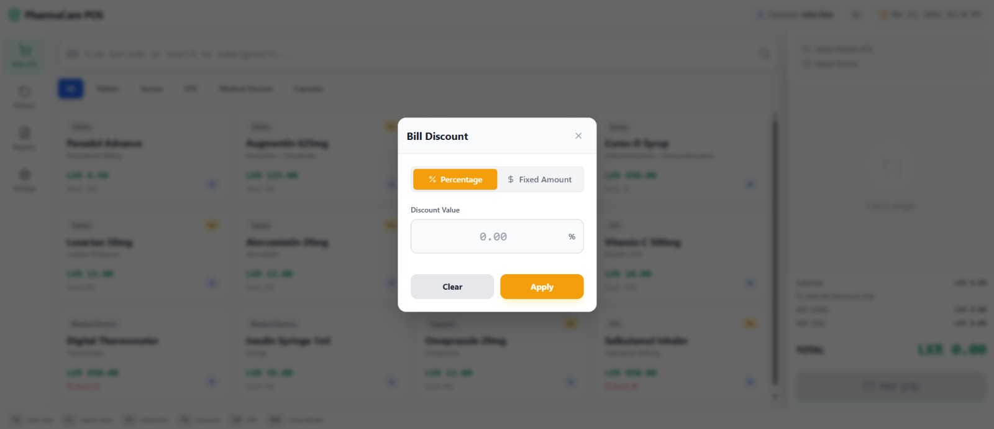Viewport: 994px width, 429px height.
Task: Click the product list vertical scrollbar
Action: (775, 249)
